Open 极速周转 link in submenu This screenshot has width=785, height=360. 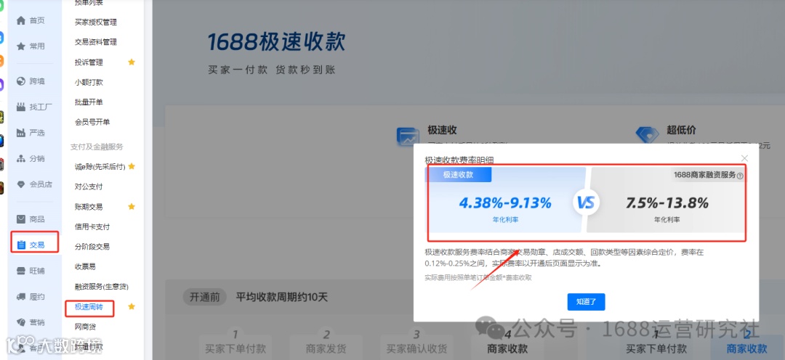pos(89,306)
